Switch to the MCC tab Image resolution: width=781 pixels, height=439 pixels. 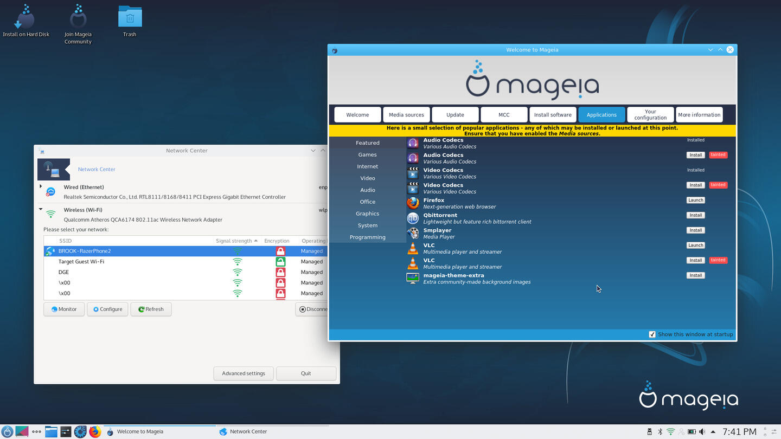pyautogui.click(x=504, y=114)
